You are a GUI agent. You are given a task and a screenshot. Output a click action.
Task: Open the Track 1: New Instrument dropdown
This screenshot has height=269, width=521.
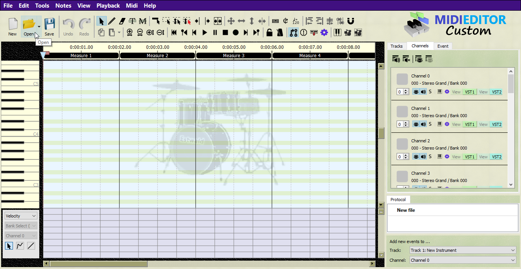pos(463,250)
